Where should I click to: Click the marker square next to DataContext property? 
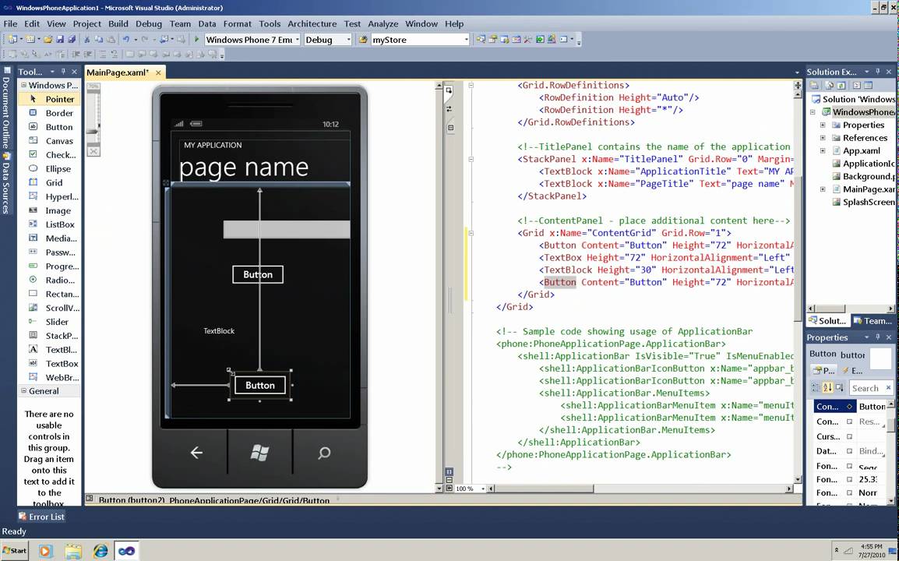pyautogui.click(x=850, y=451)
